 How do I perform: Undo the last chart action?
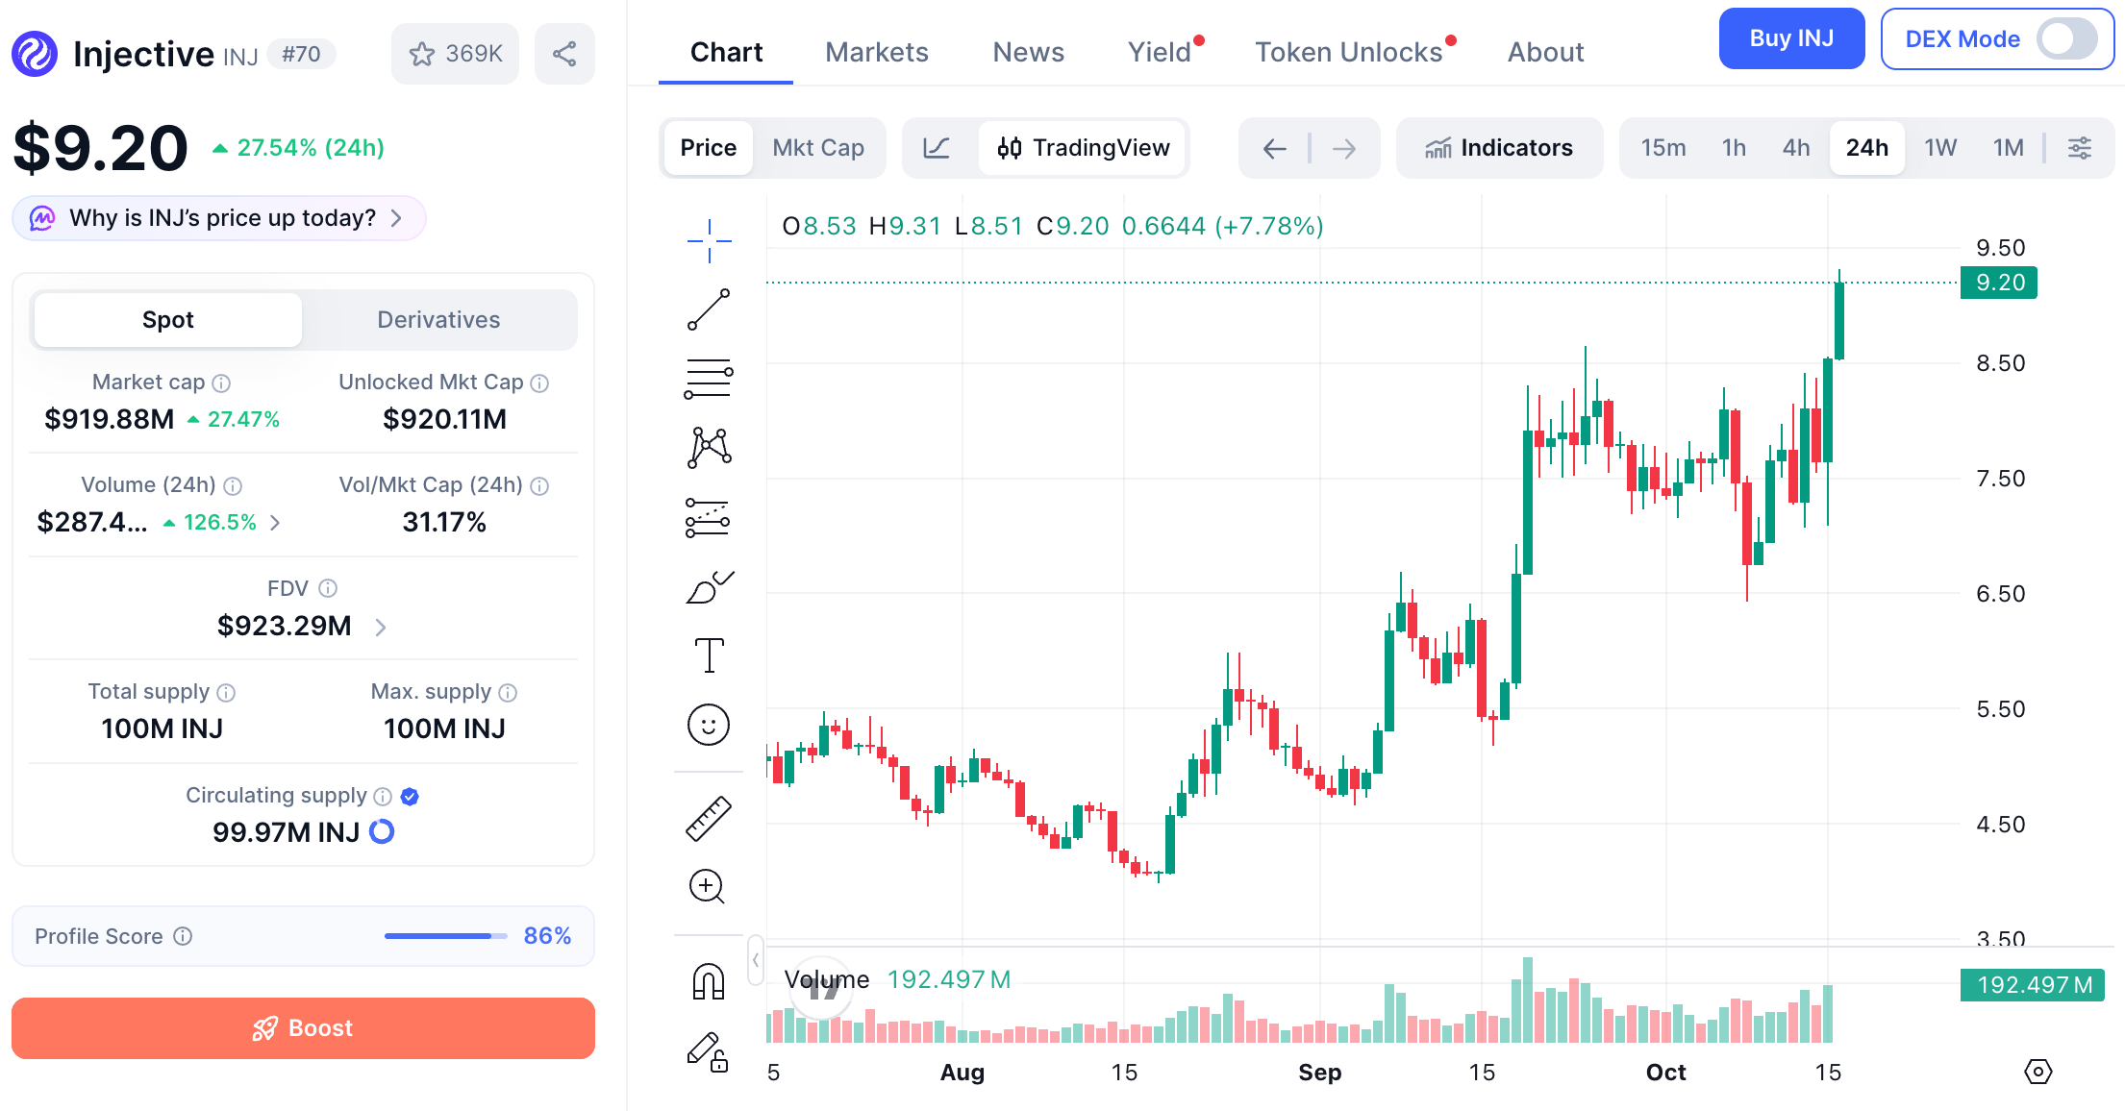pos(1275,148)
